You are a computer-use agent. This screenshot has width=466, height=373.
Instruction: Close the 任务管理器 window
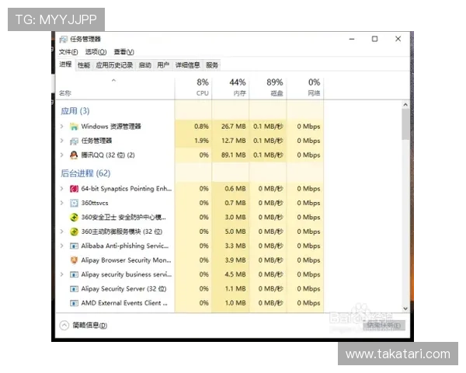[398, 39]
